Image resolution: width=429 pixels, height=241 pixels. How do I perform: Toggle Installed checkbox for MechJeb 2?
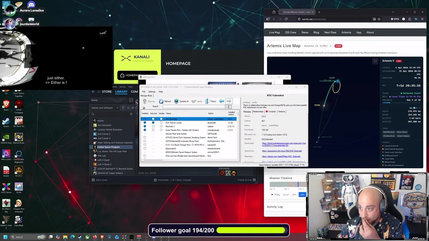coord(145,127)
